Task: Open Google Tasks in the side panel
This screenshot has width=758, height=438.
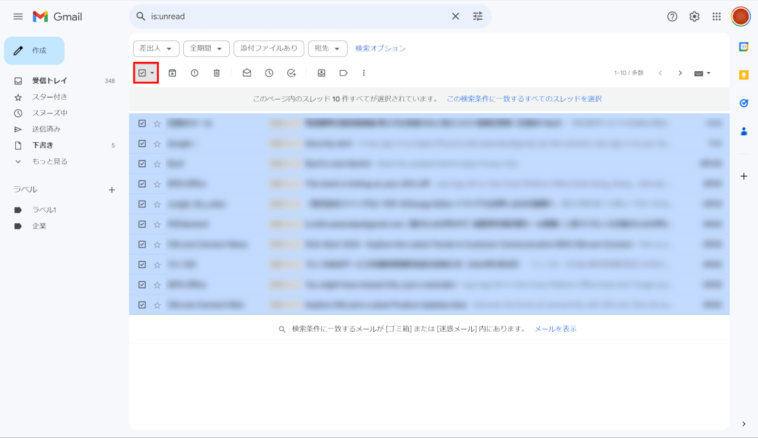Action: tap(744, 103)
